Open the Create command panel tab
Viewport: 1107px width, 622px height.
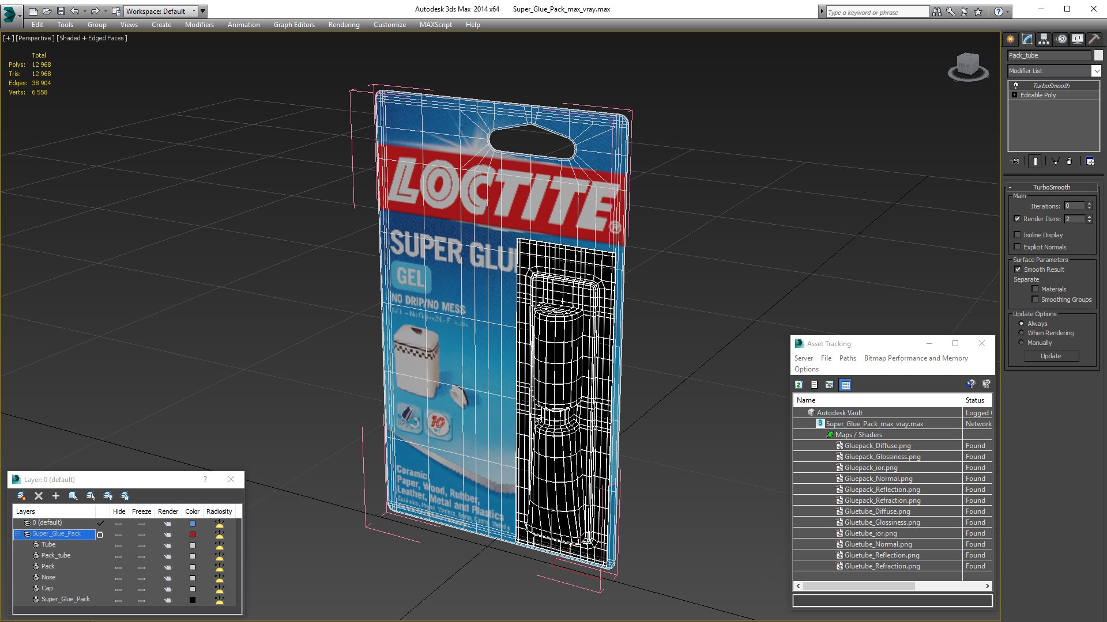coord(1011,39)
